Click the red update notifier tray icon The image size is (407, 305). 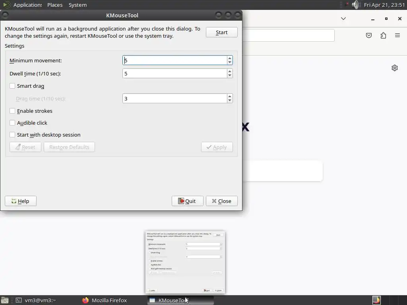(x=347, y=4)
